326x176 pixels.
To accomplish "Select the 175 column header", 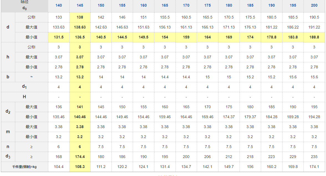I will (x=207, y=5).
